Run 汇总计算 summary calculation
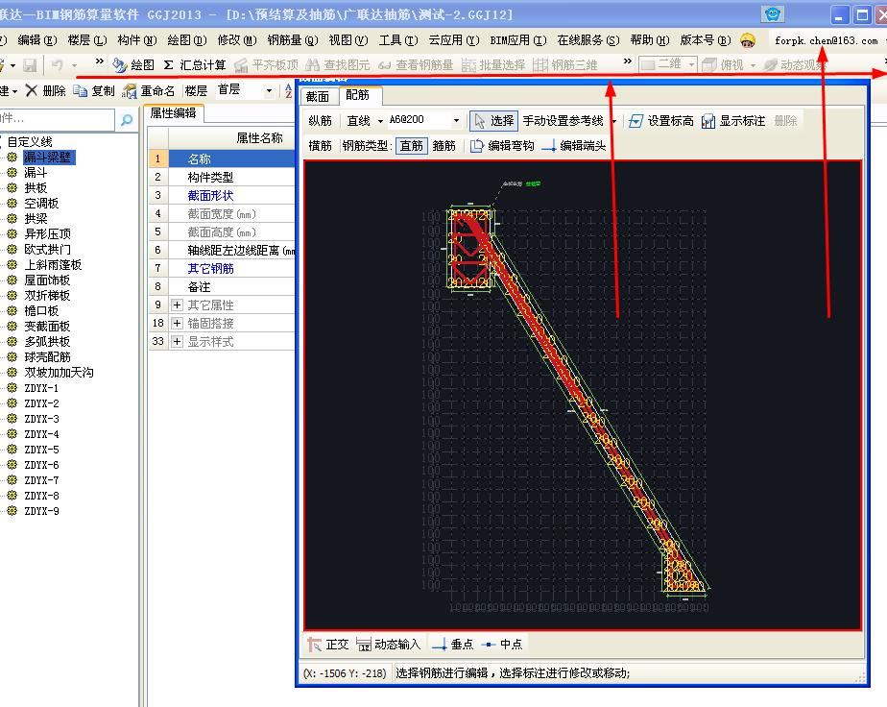 [194, 65]
